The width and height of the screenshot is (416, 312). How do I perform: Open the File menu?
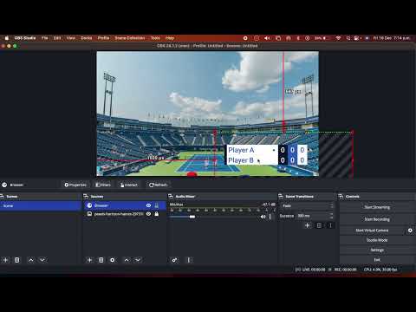pyautogui.click(x=45, y=38)
